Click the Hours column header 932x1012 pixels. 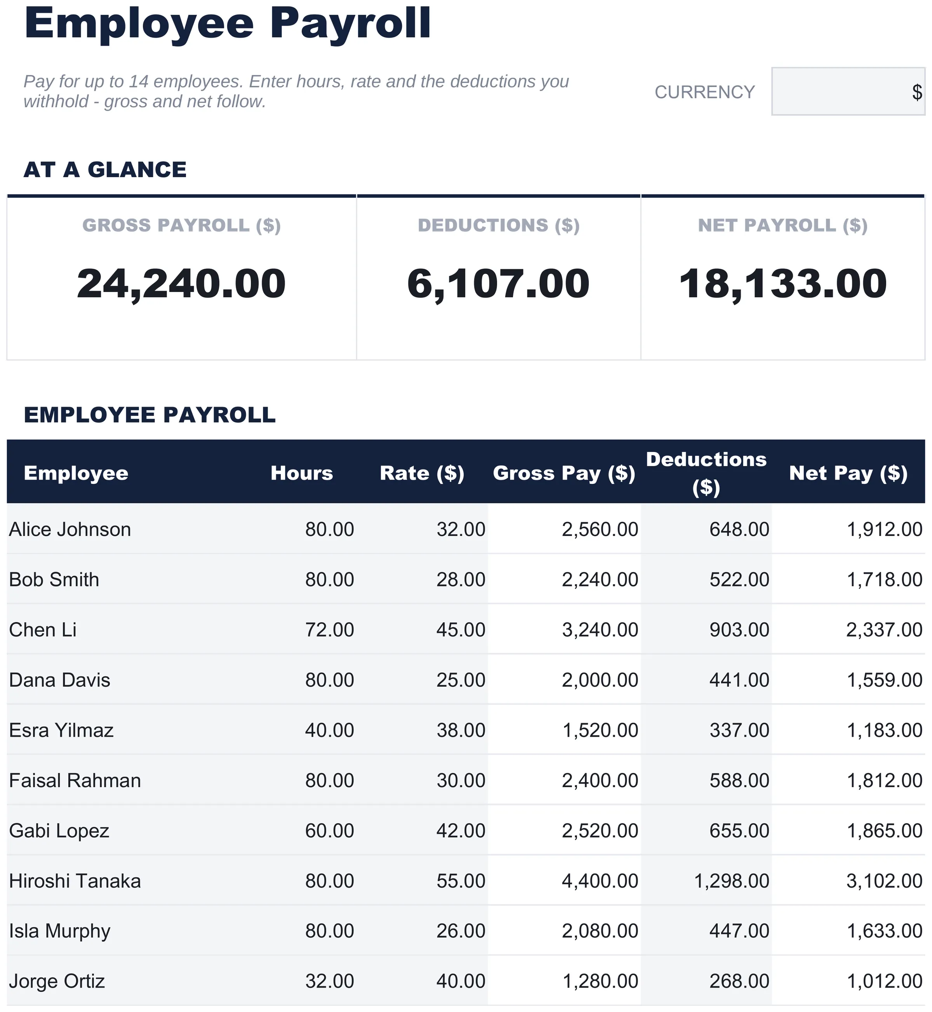[x=302, y=473]
